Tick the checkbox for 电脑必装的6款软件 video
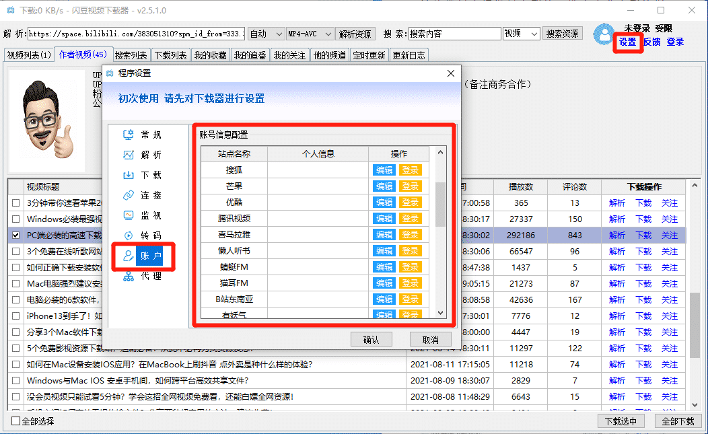Screen dimensions: 708x434 coord(15,300)
